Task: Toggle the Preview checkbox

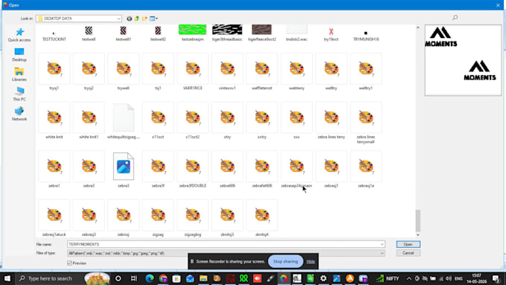Action: coord(69,263)
